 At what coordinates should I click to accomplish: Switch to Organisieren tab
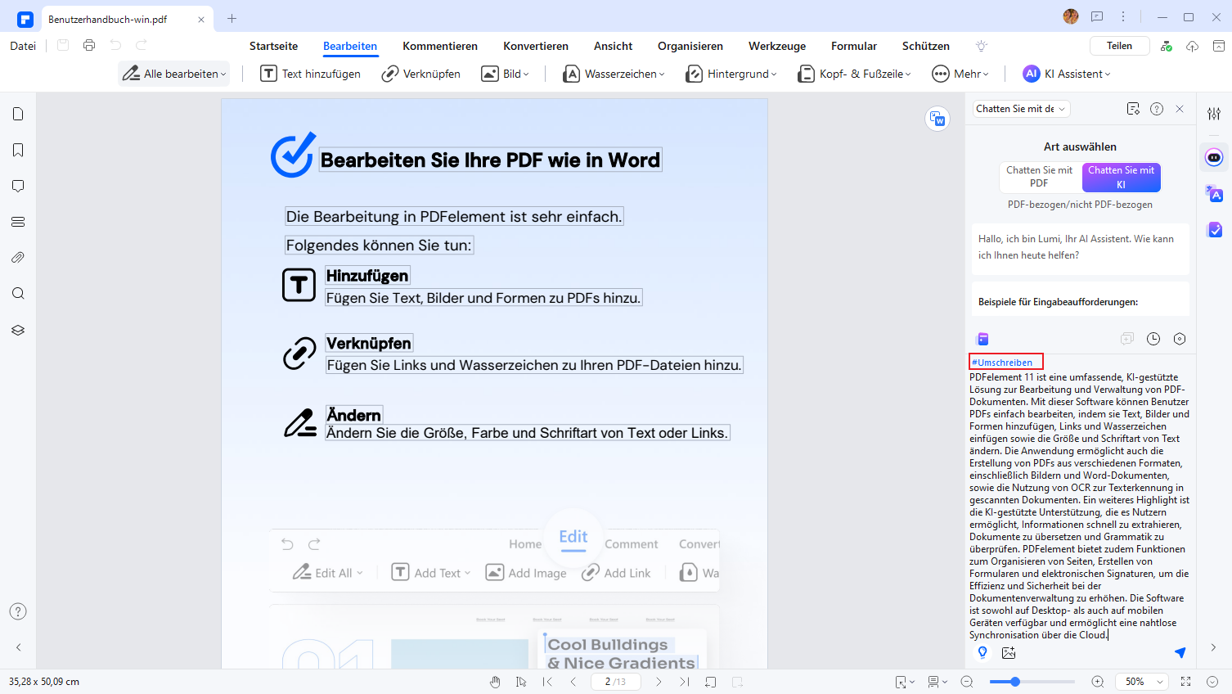click(x=690, y=46)
